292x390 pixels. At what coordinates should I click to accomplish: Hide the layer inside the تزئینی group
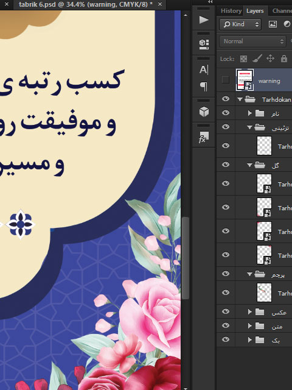click(x=226, y=146)
